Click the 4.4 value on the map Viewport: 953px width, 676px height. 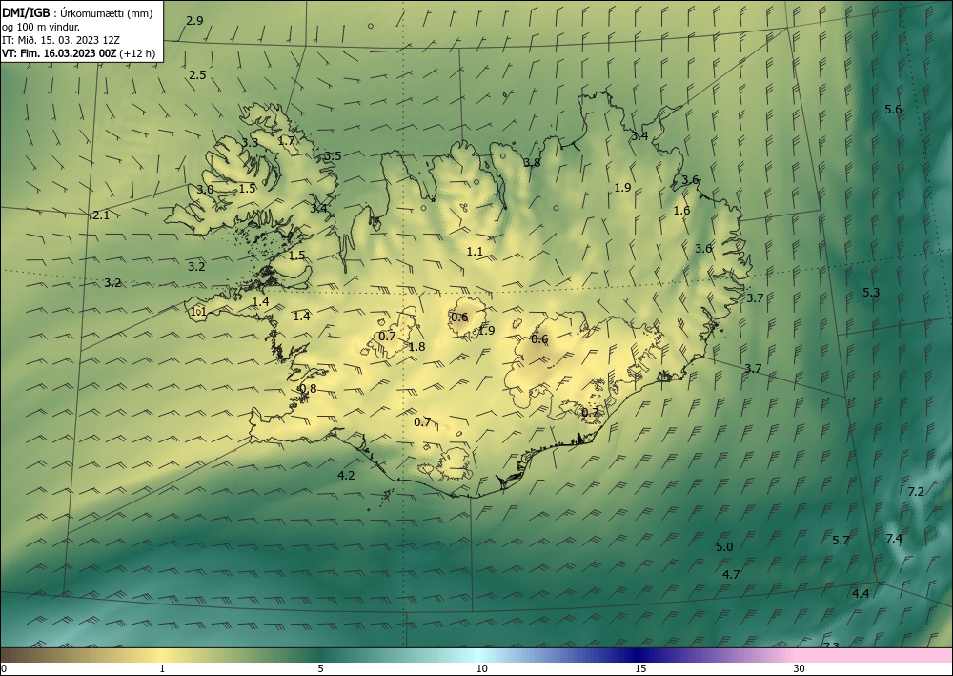tap(861, 594)
